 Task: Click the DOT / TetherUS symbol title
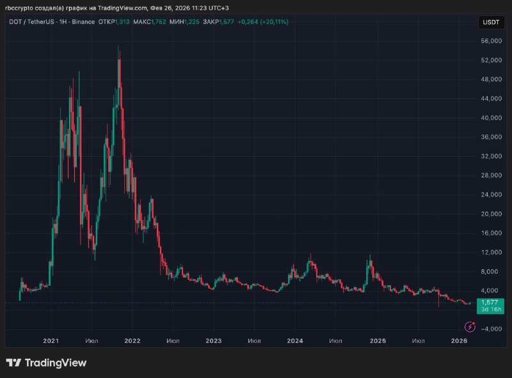point(31,22)
